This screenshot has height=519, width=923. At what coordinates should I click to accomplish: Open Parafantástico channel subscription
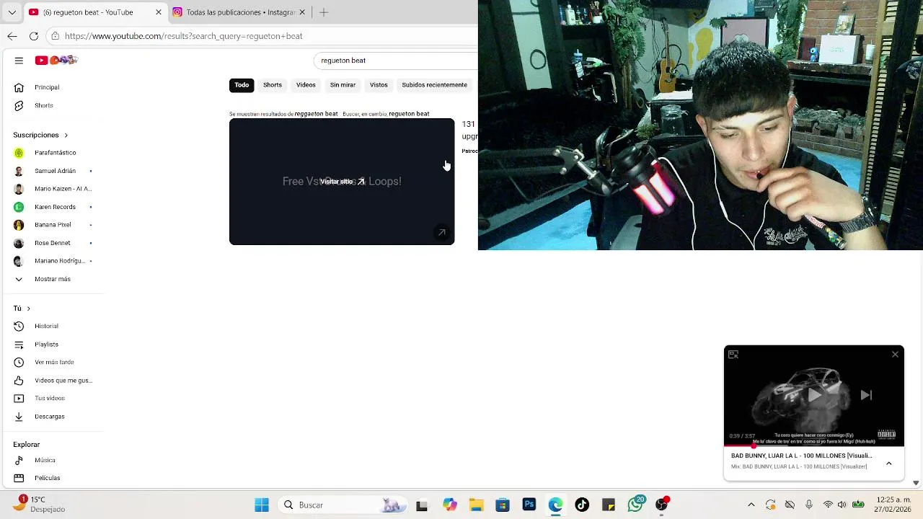pos(52,153)
